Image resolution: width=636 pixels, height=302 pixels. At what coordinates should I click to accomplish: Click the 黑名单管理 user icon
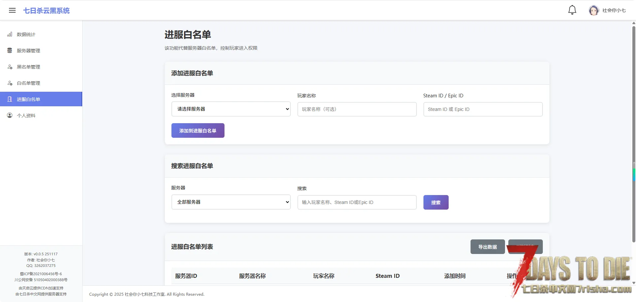tap(10, 67)
